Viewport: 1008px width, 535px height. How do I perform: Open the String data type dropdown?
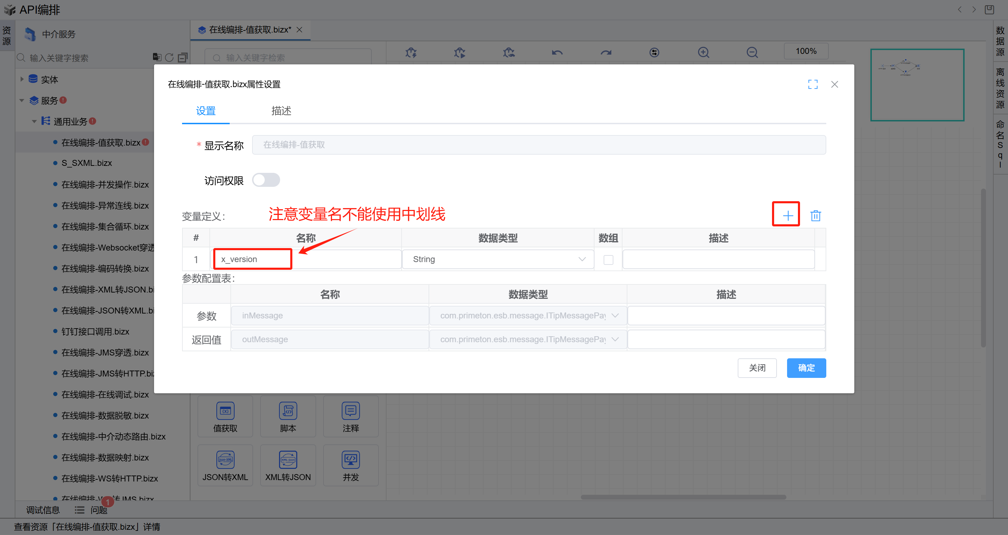coord(498,259)
